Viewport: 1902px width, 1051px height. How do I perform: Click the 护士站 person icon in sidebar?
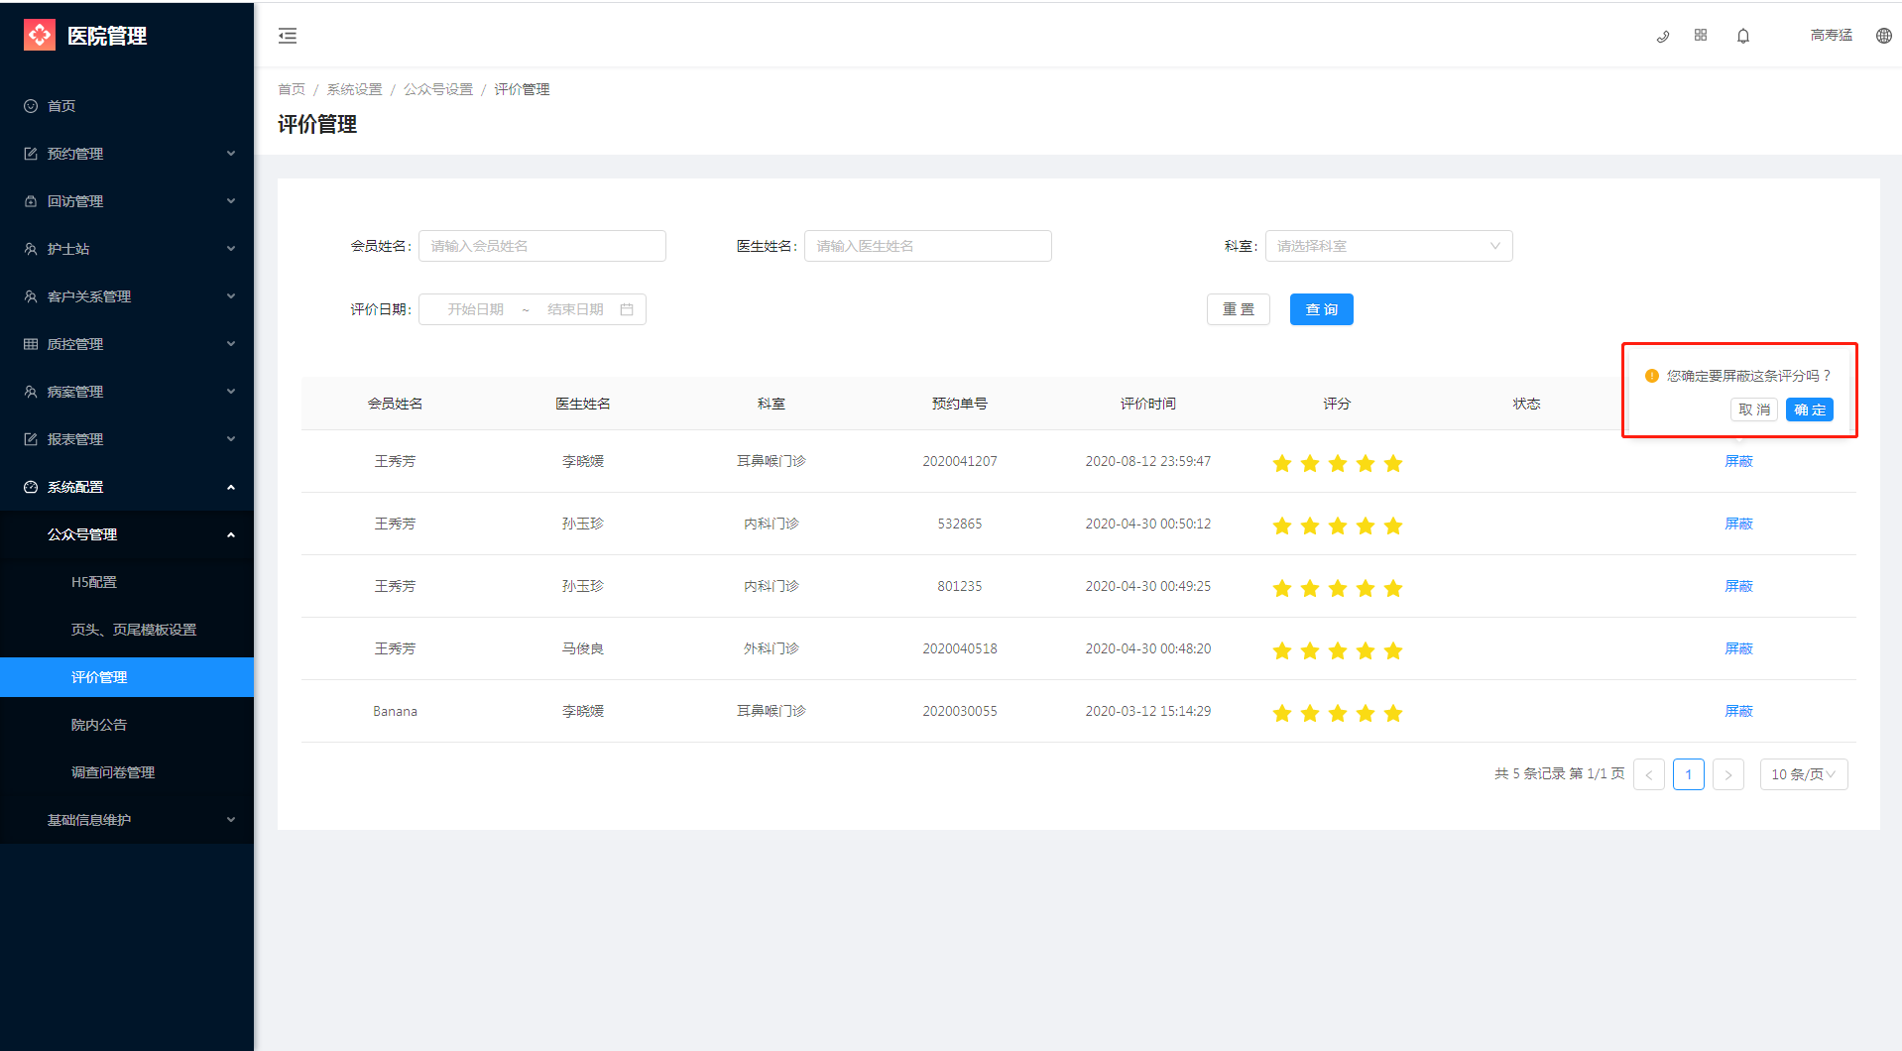tap(31, 249)
